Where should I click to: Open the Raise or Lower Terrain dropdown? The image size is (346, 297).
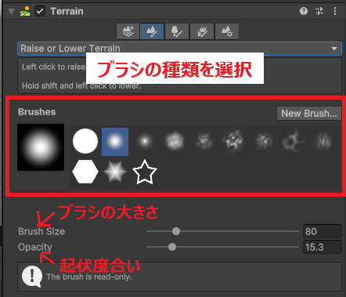179,49
